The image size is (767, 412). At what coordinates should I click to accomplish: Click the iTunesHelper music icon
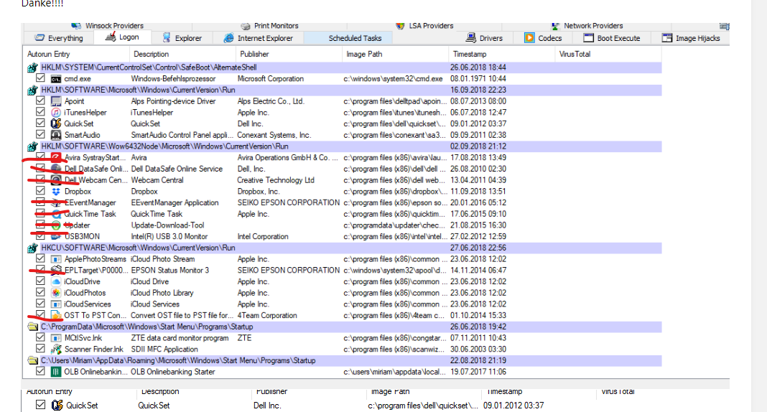(56, 113)
